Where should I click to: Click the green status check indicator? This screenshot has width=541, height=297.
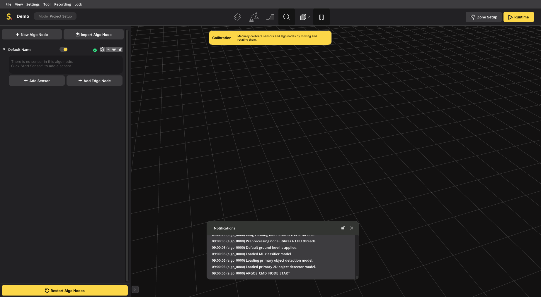(95, 50)
